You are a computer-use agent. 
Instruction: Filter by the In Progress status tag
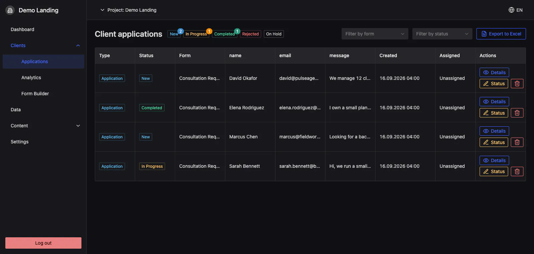click(196, 34)
